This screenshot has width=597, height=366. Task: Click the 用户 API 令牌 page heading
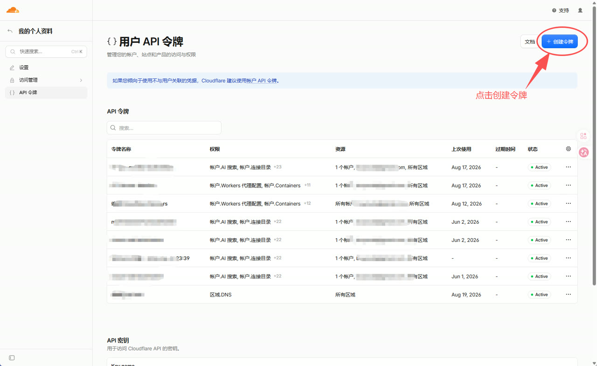pyautogui.click(x=151, y=41)
